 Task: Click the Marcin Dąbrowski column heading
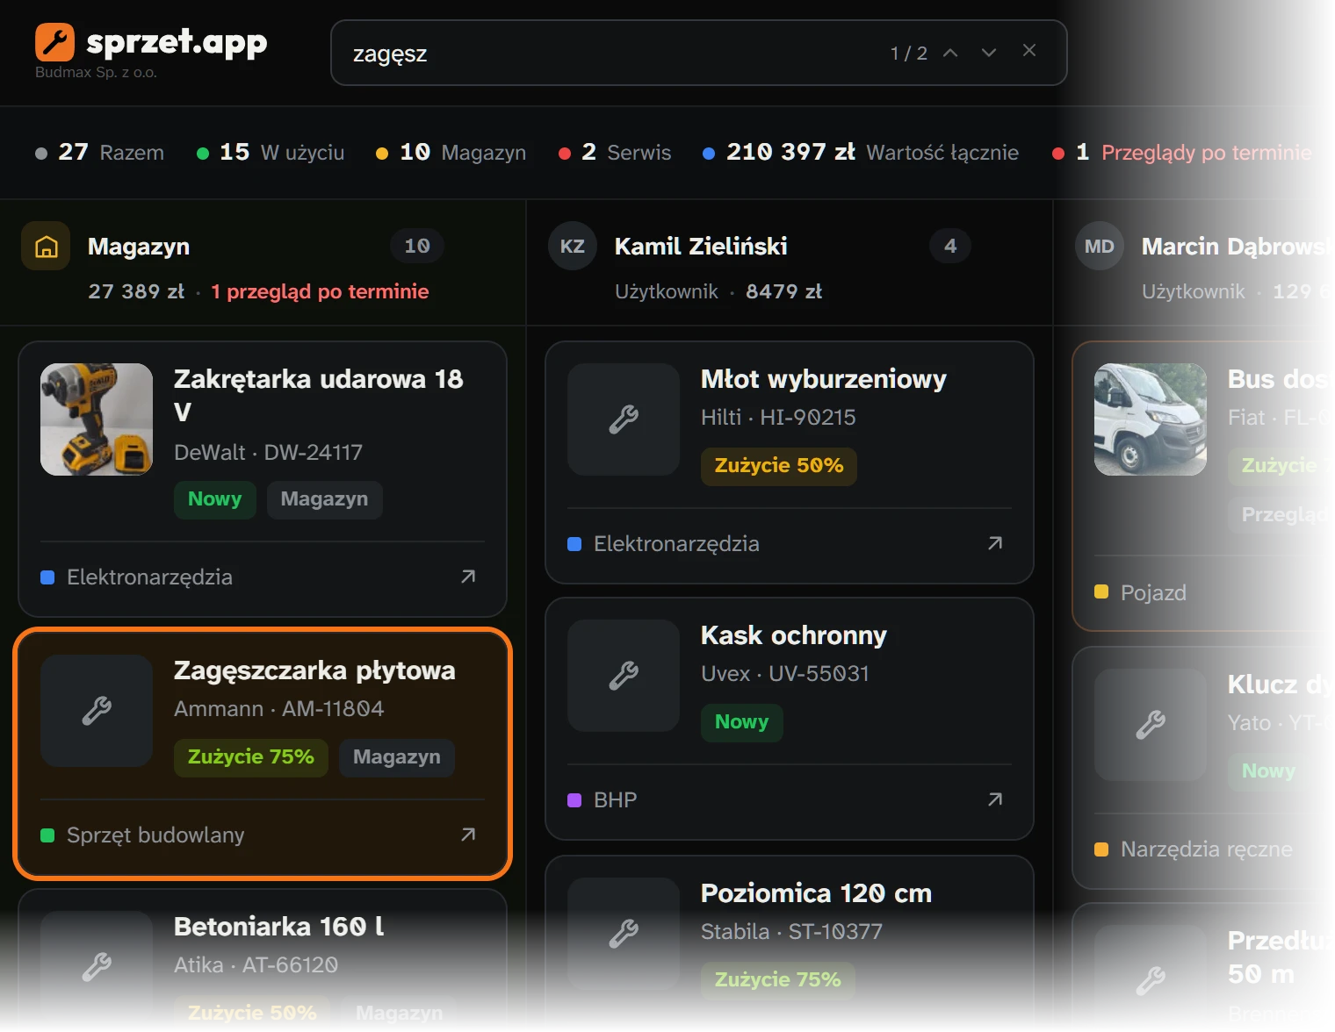(1237, 247)
